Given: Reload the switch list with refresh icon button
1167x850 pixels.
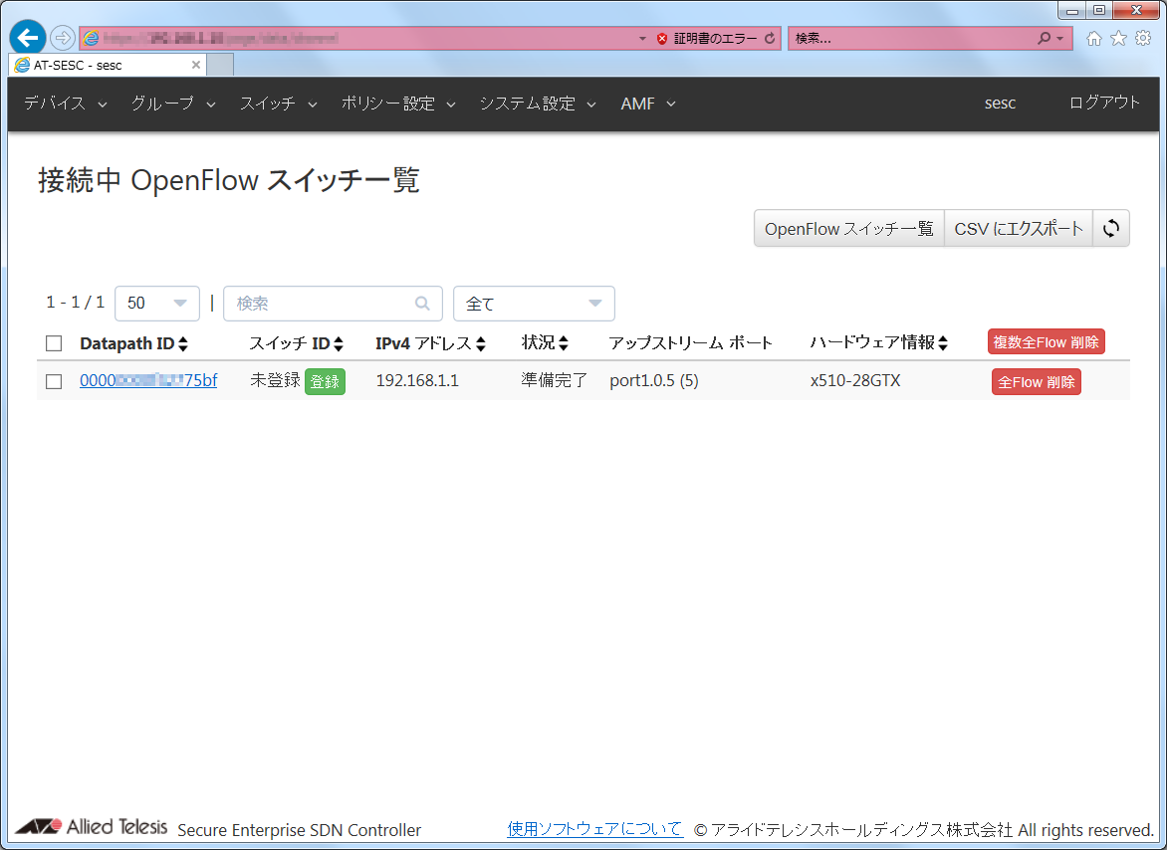Looking at the screenshot, I should pyautogui.click(x=1111, y=228).
